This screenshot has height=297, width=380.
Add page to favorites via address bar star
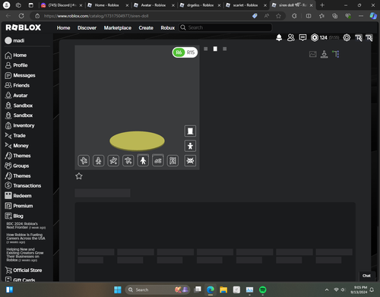pos(278,16)
